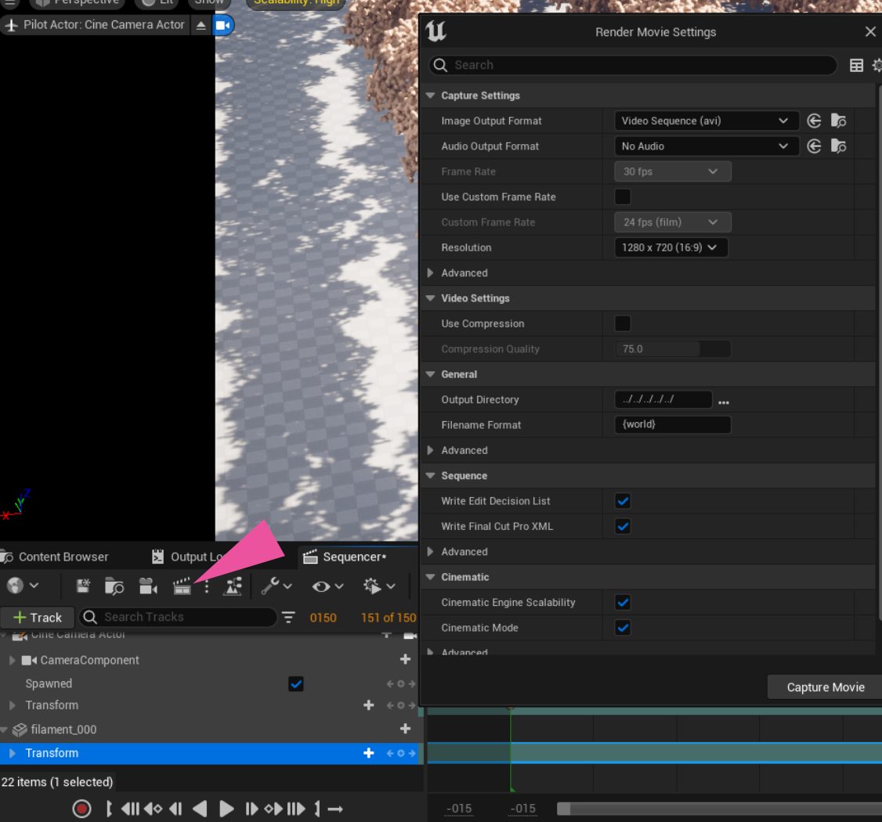Enable the Use Compression checkbox
This screenshot has height=822, width=882.
(x=623, y=324)
